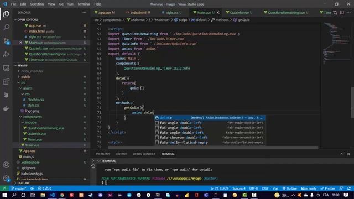The image size is (354, 199).
Task: Switch to the QuizInfo.vue editor tab
Action: tap(240, 13)
